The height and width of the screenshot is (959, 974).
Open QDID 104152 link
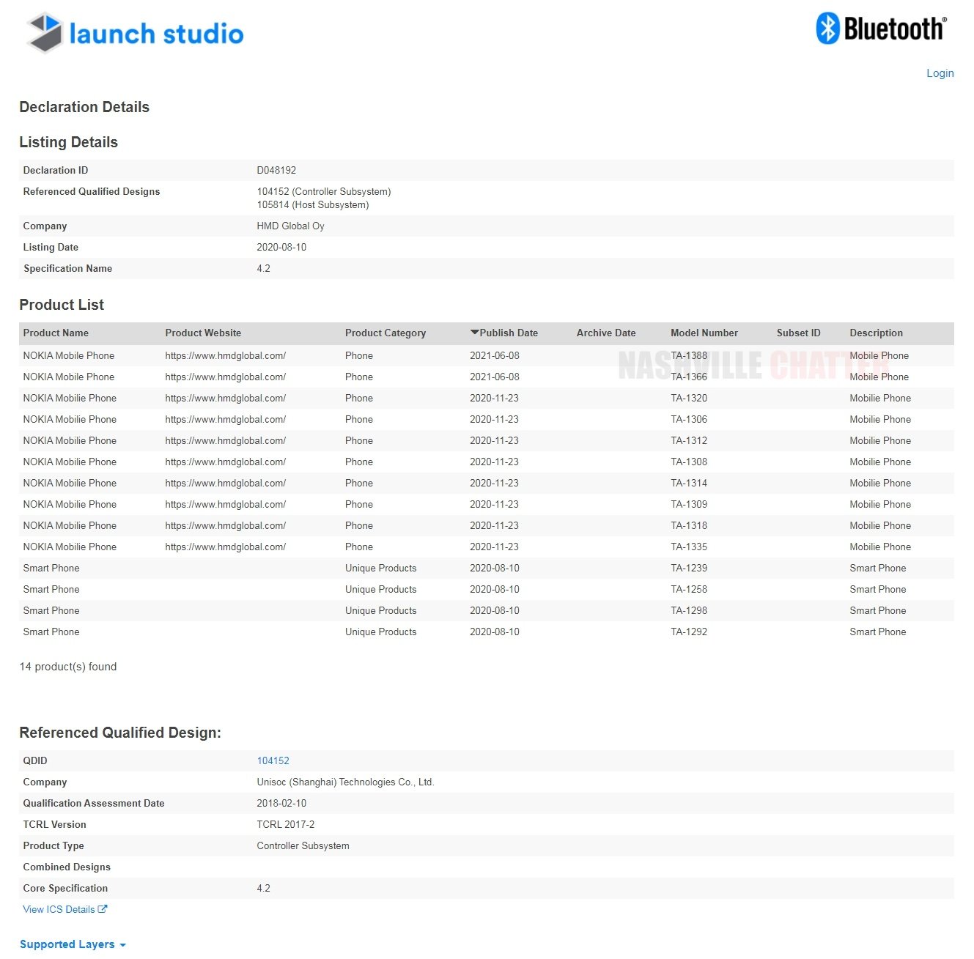(x=273, y=760)
